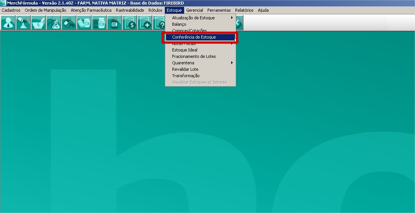This screenshot has width=415, height=213.
Task: Open the mortar and pestle icon
Action: click(x=38, y=23)
